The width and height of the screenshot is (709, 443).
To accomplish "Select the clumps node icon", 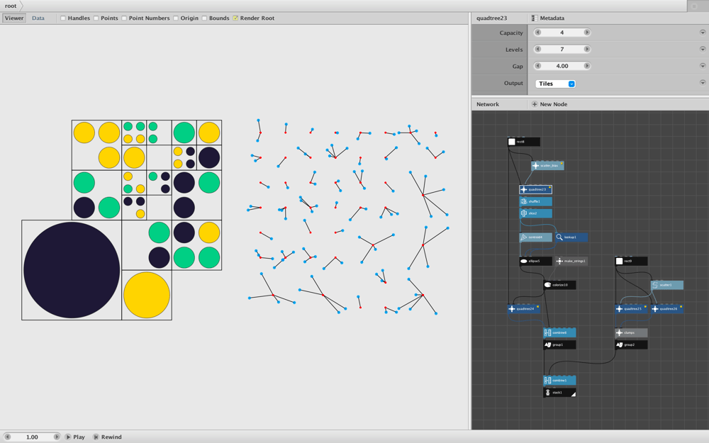I will pyautogui.click(x=620, y=332).
